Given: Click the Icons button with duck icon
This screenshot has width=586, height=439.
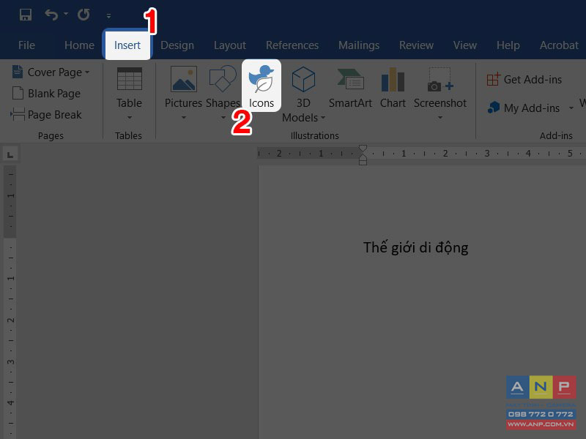Looking at the screenshot, I should coord(262,86).
